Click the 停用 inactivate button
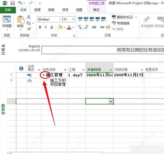Screen dimensions: 164x154 (118, 29)
